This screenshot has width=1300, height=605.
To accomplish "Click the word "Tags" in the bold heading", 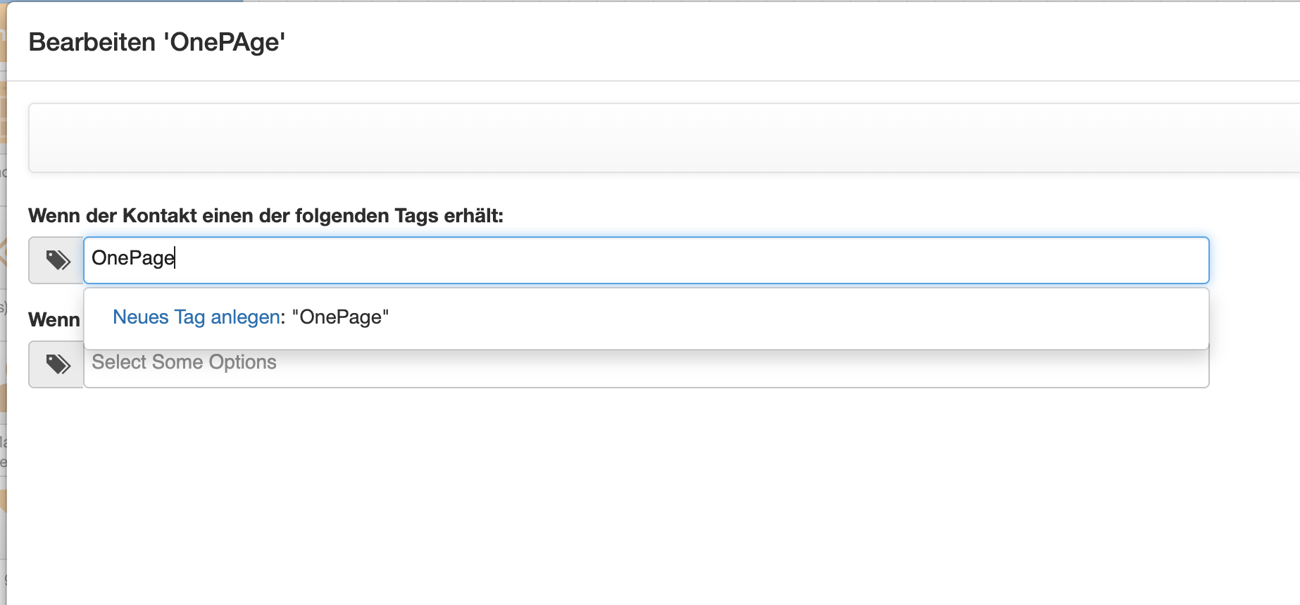I will pyautogui.click(x=416, y=215).
